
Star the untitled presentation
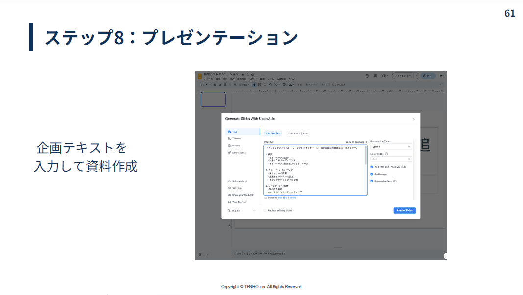click(243, 74)
